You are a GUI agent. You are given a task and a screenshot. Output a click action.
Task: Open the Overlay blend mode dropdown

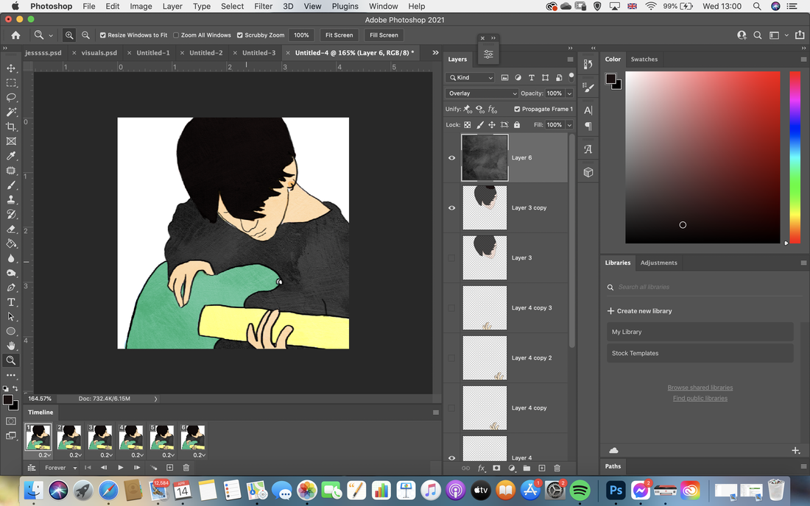click(482, 93)
